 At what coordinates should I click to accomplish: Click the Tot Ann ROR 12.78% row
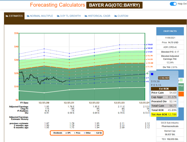click(164, 114)
